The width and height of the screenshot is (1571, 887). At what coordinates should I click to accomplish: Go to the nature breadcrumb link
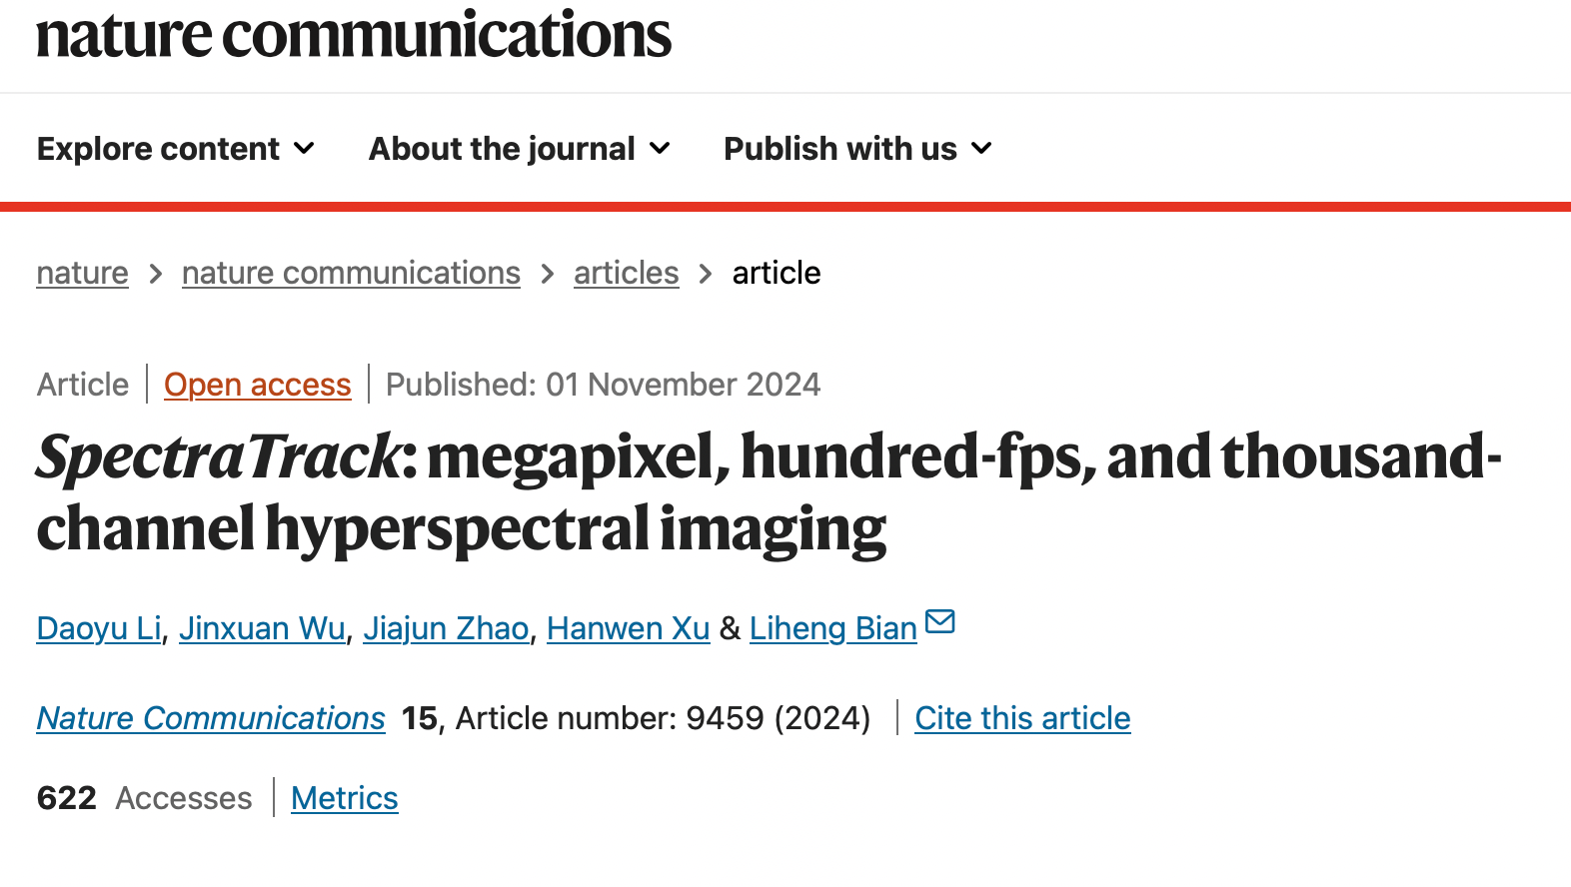coord(82,273)
